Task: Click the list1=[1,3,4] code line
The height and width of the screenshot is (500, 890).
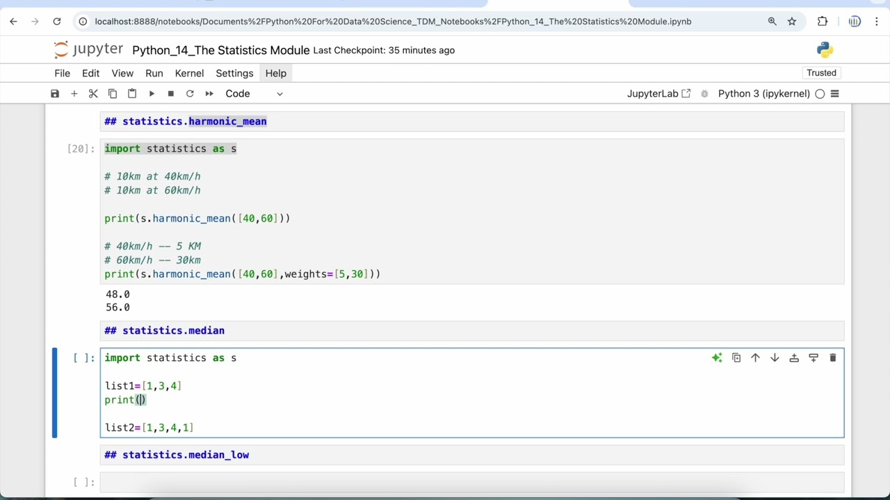Action: click(x=143, y=386)
